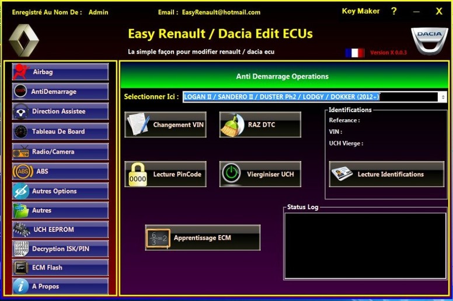Click Lecture Identifications button
Viewport: 453px width, 301px height.
click(386, 174)
